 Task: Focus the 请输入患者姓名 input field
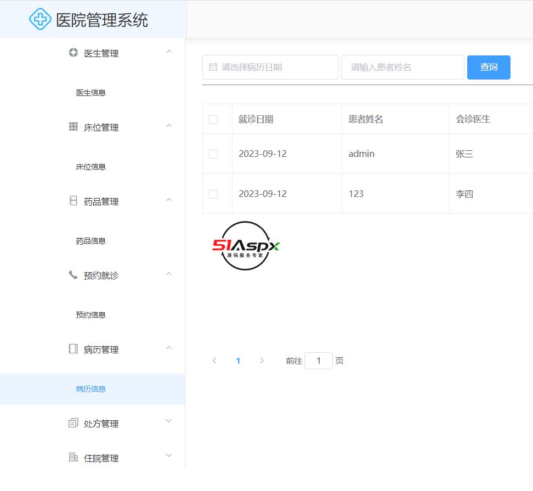(402, 67)
